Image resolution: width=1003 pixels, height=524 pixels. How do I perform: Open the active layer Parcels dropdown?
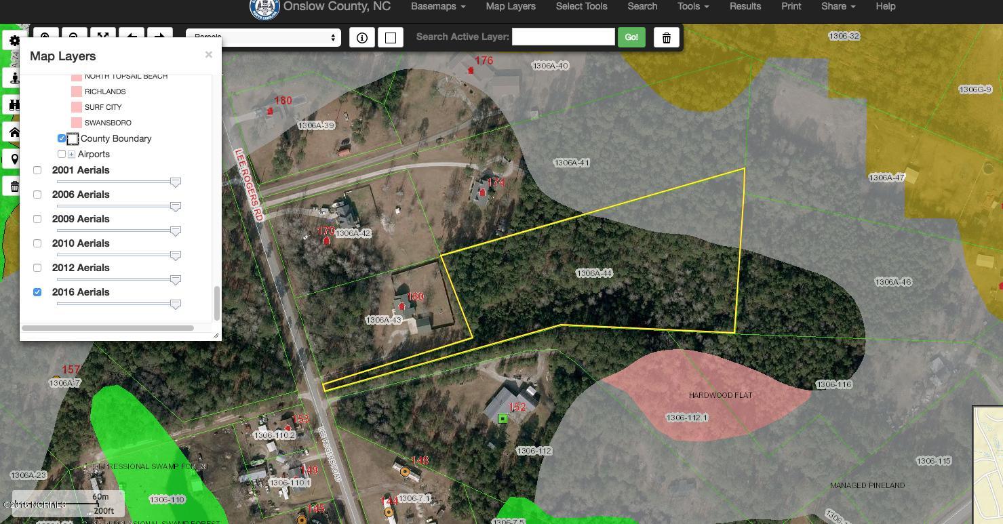(263, 37)
